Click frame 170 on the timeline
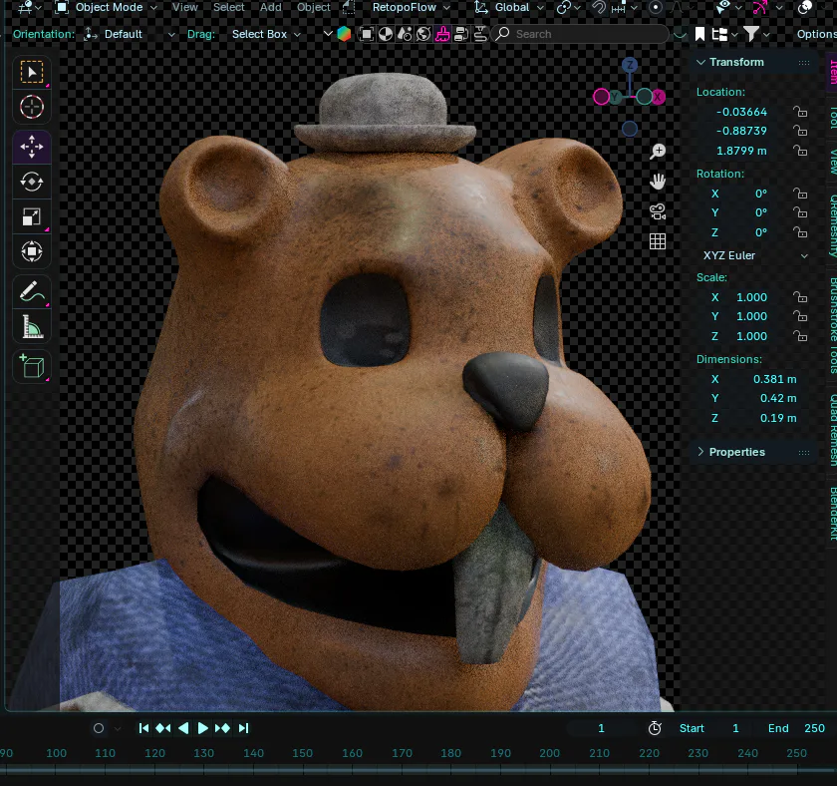This screenshot has width=837, height=786. [402, 753]
